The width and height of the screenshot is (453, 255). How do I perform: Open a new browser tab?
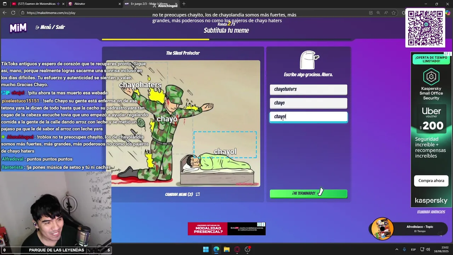(184, 4)
